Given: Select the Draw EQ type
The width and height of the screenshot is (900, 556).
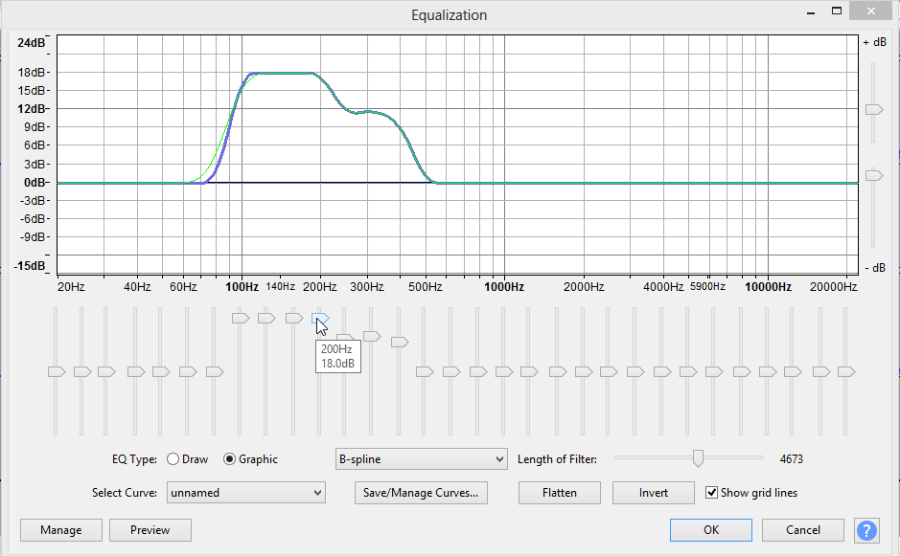Looking at the screenshot, I should [x=173, y=459].
